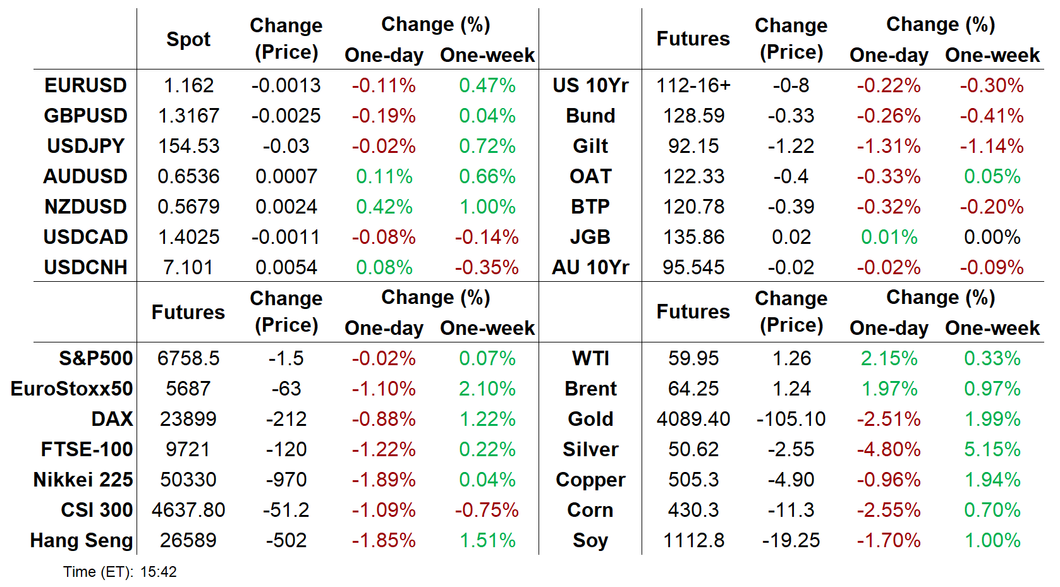Viewport: 1060px width, 587px height.
Task: Click the Soy futures price 1112.8
Action: [693, 540]
